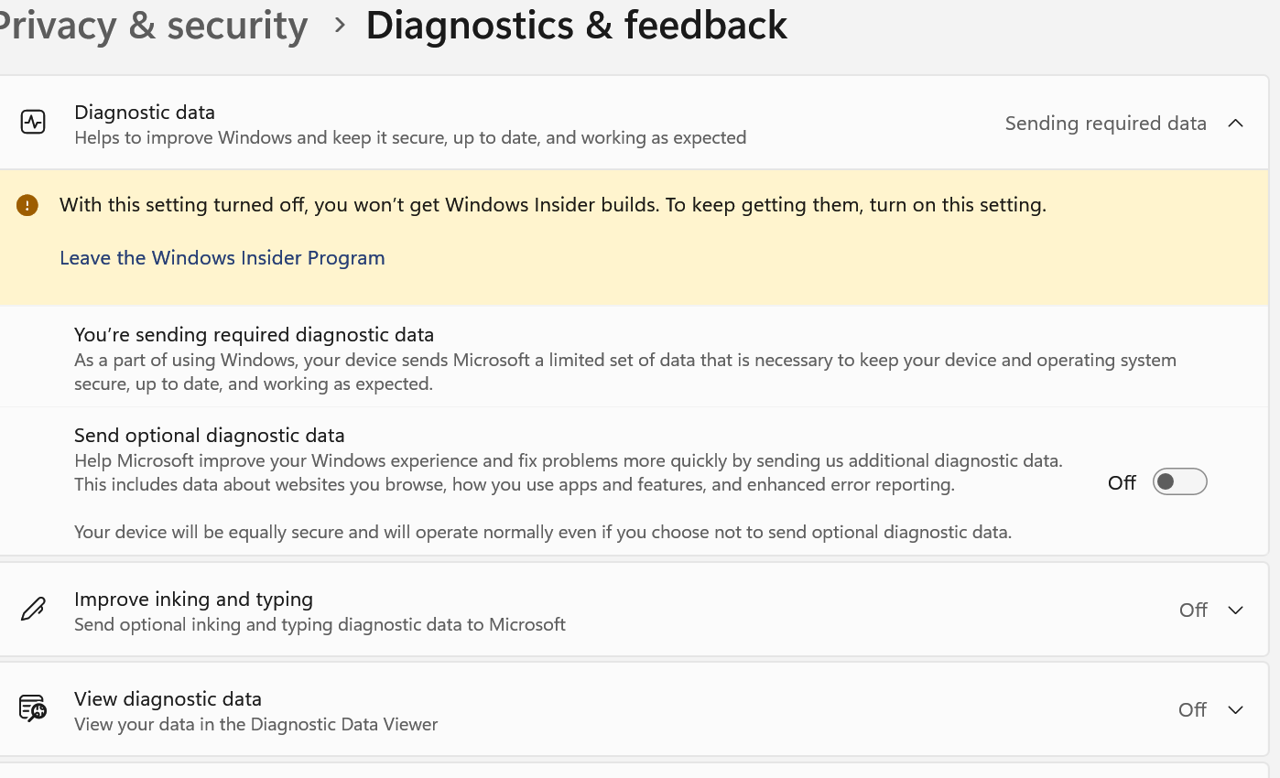Expand the View diagnostic data chevron
This screenshot has width=1280, height=778.
(1235, 709)
